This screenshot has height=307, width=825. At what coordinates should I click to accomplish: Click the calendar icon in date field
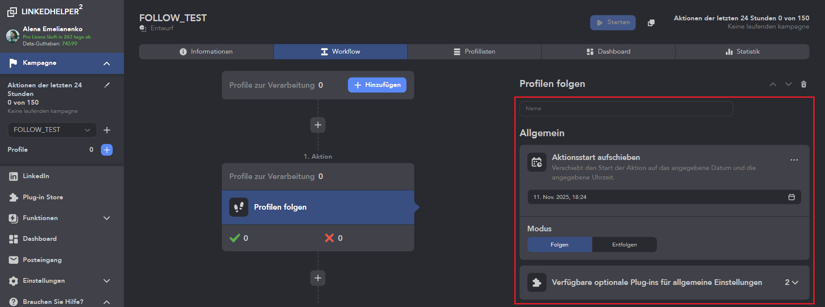[x=791, y=197]
